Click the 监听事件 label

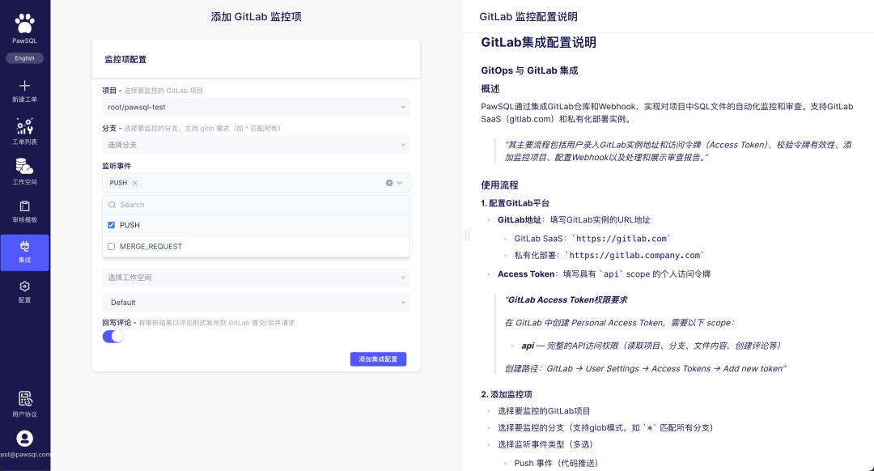[117, 166]
